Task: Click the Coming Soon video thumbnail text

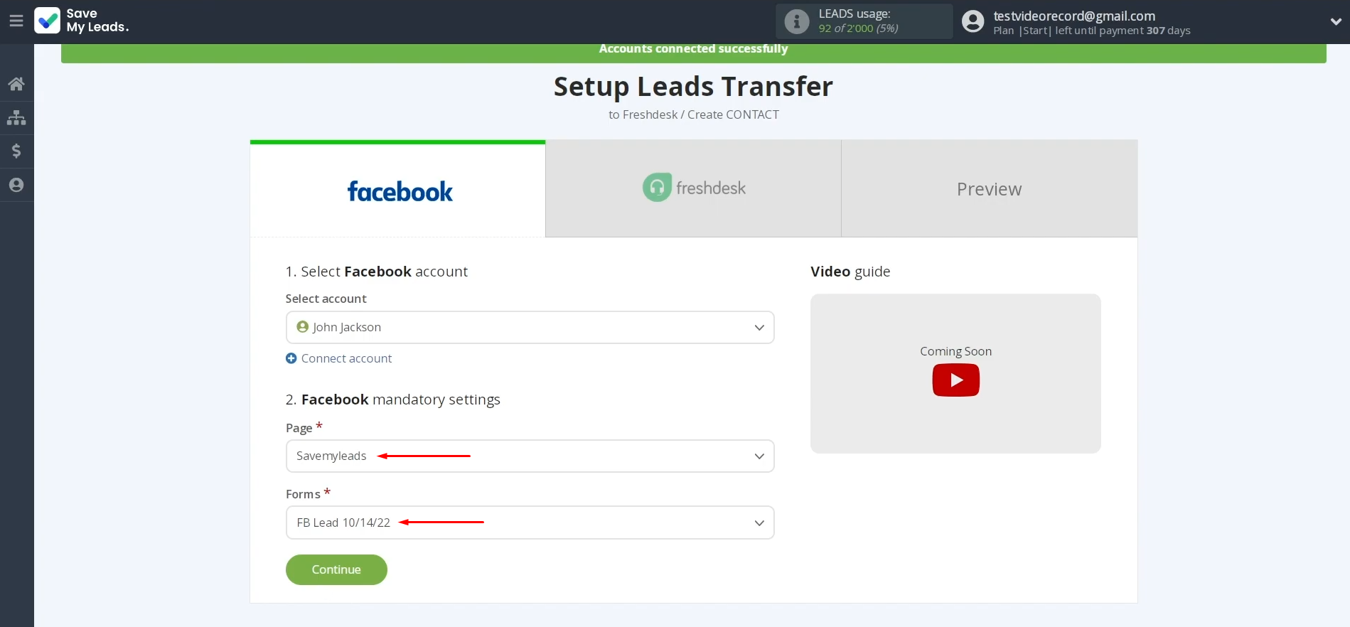Action: click(955, 351)
